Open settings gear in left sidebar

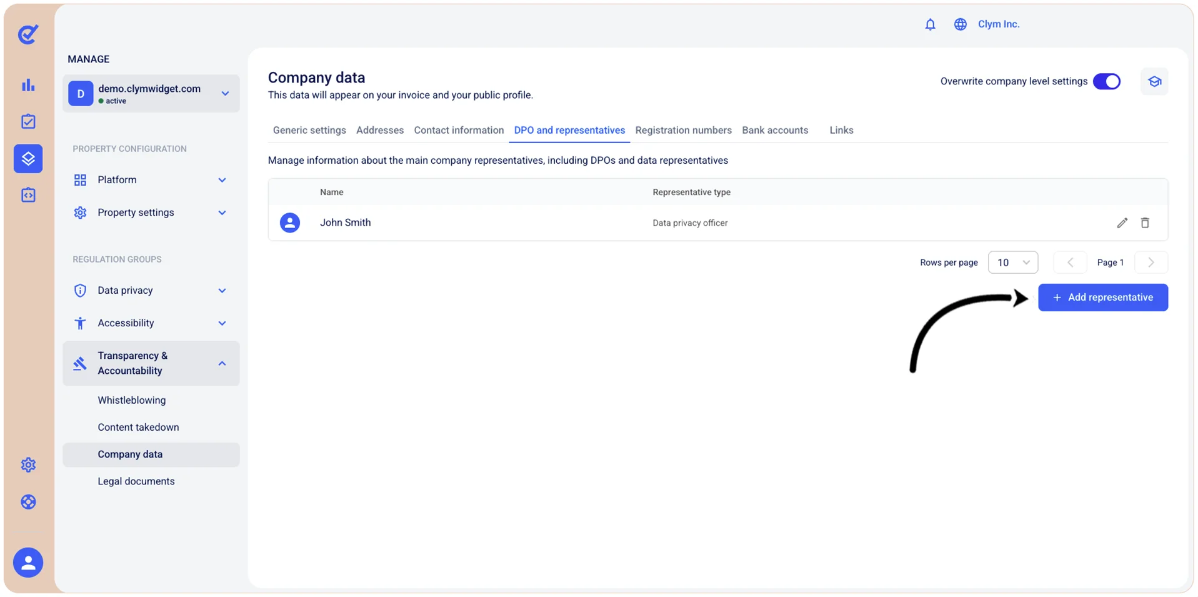pos(28,465)
